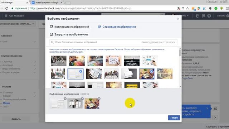This screenshot has width=229, height=129.
Task: Click the browser address bar URL
Action: point(81,9)
